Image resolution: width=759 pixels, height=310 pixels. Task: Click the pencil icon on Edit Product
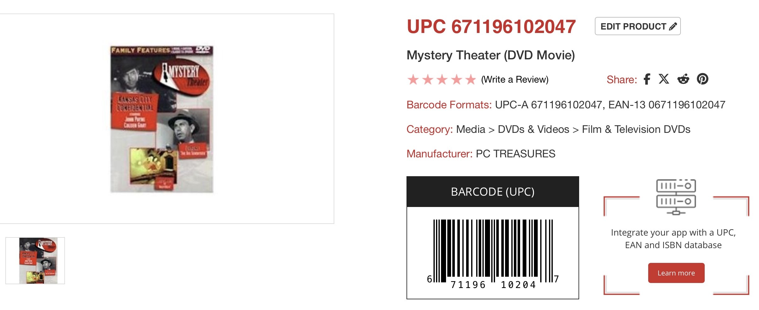(673, 26)
